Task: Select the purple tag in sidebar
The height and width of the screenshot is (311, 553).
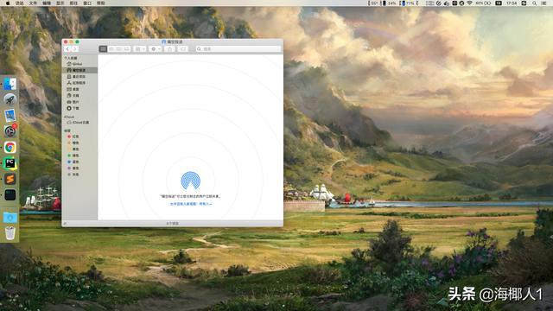Action: [79, 168]
